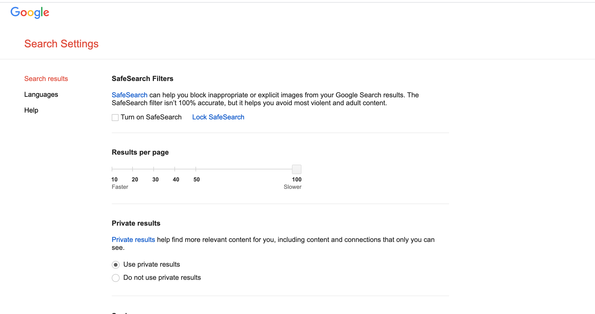Open the Languages settings section
The width and height of the screenshot is (595, 314).
point(41,94)
